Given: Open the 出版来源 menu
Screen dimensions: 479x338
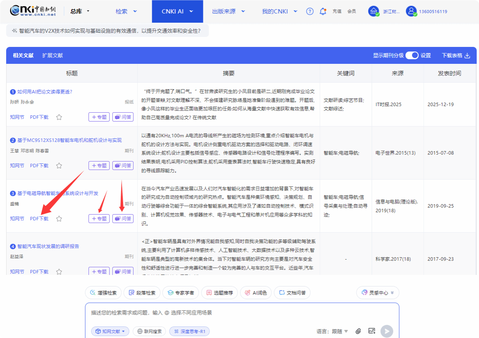Looking at the screenshot, I should (x=228, y=11).
